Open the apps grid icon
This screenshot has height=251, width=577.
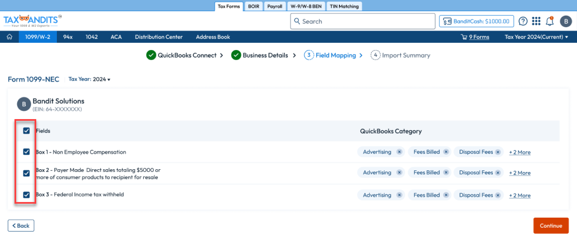(536, 21)
